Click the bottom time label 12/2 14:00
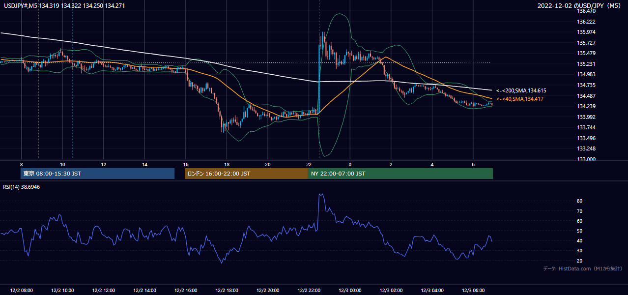 pos(145,291)
